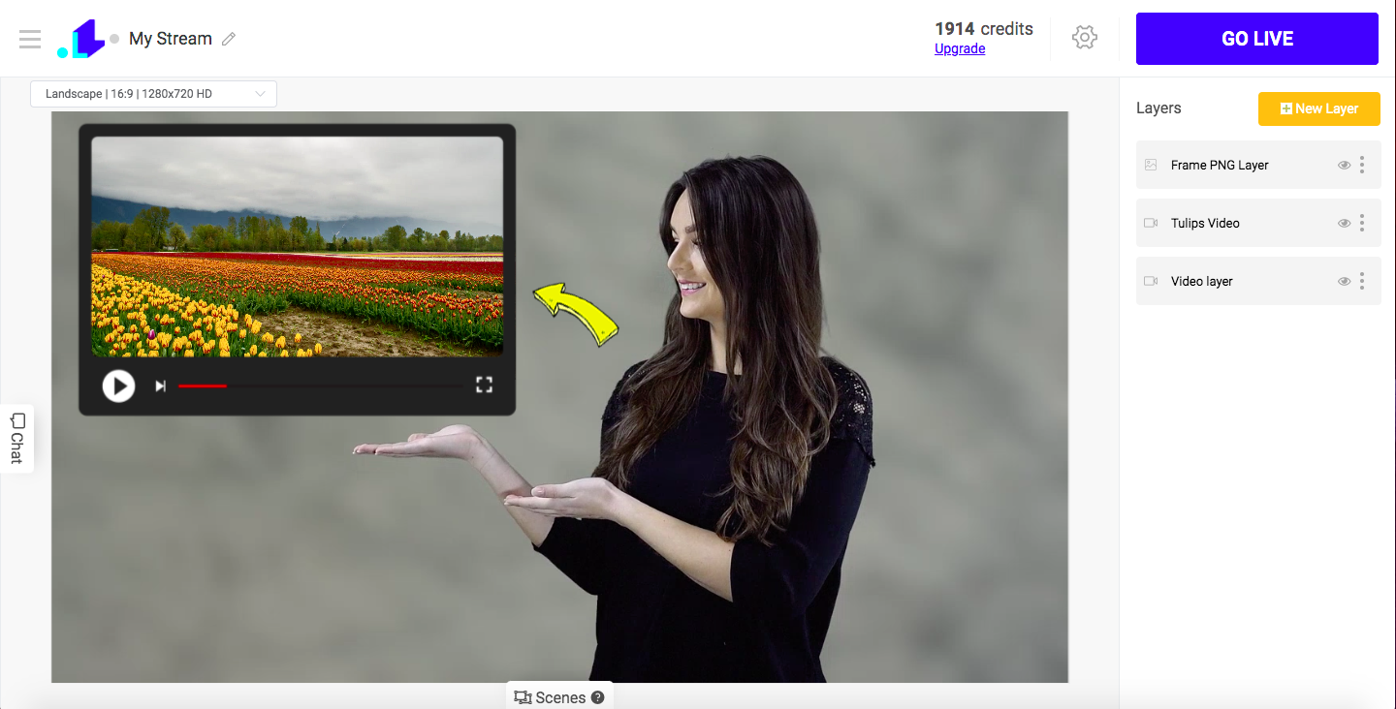Toggle visibility of Tulips Video layer
The height and width of the screenshot is (709, 1396).
(1345, 223)
